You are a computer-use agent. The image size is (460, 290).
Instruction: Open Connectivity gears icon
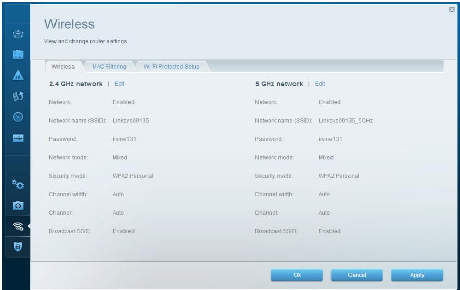18,185
